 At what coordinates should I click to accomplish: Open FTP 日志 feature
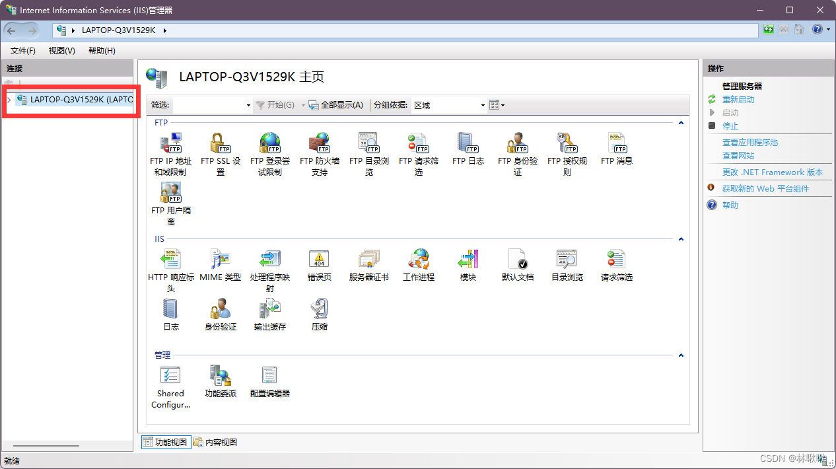click(468, 148)
